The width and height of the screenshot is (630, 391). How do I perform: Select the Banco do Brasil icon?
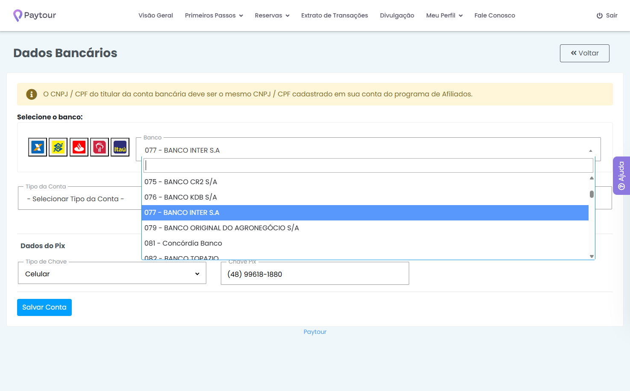58,148
